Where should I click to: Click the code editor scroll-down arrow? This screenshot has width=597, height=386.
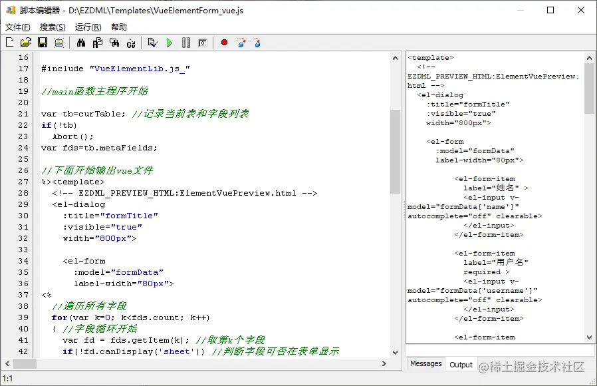pyautogui.click(x=395, y=353)
